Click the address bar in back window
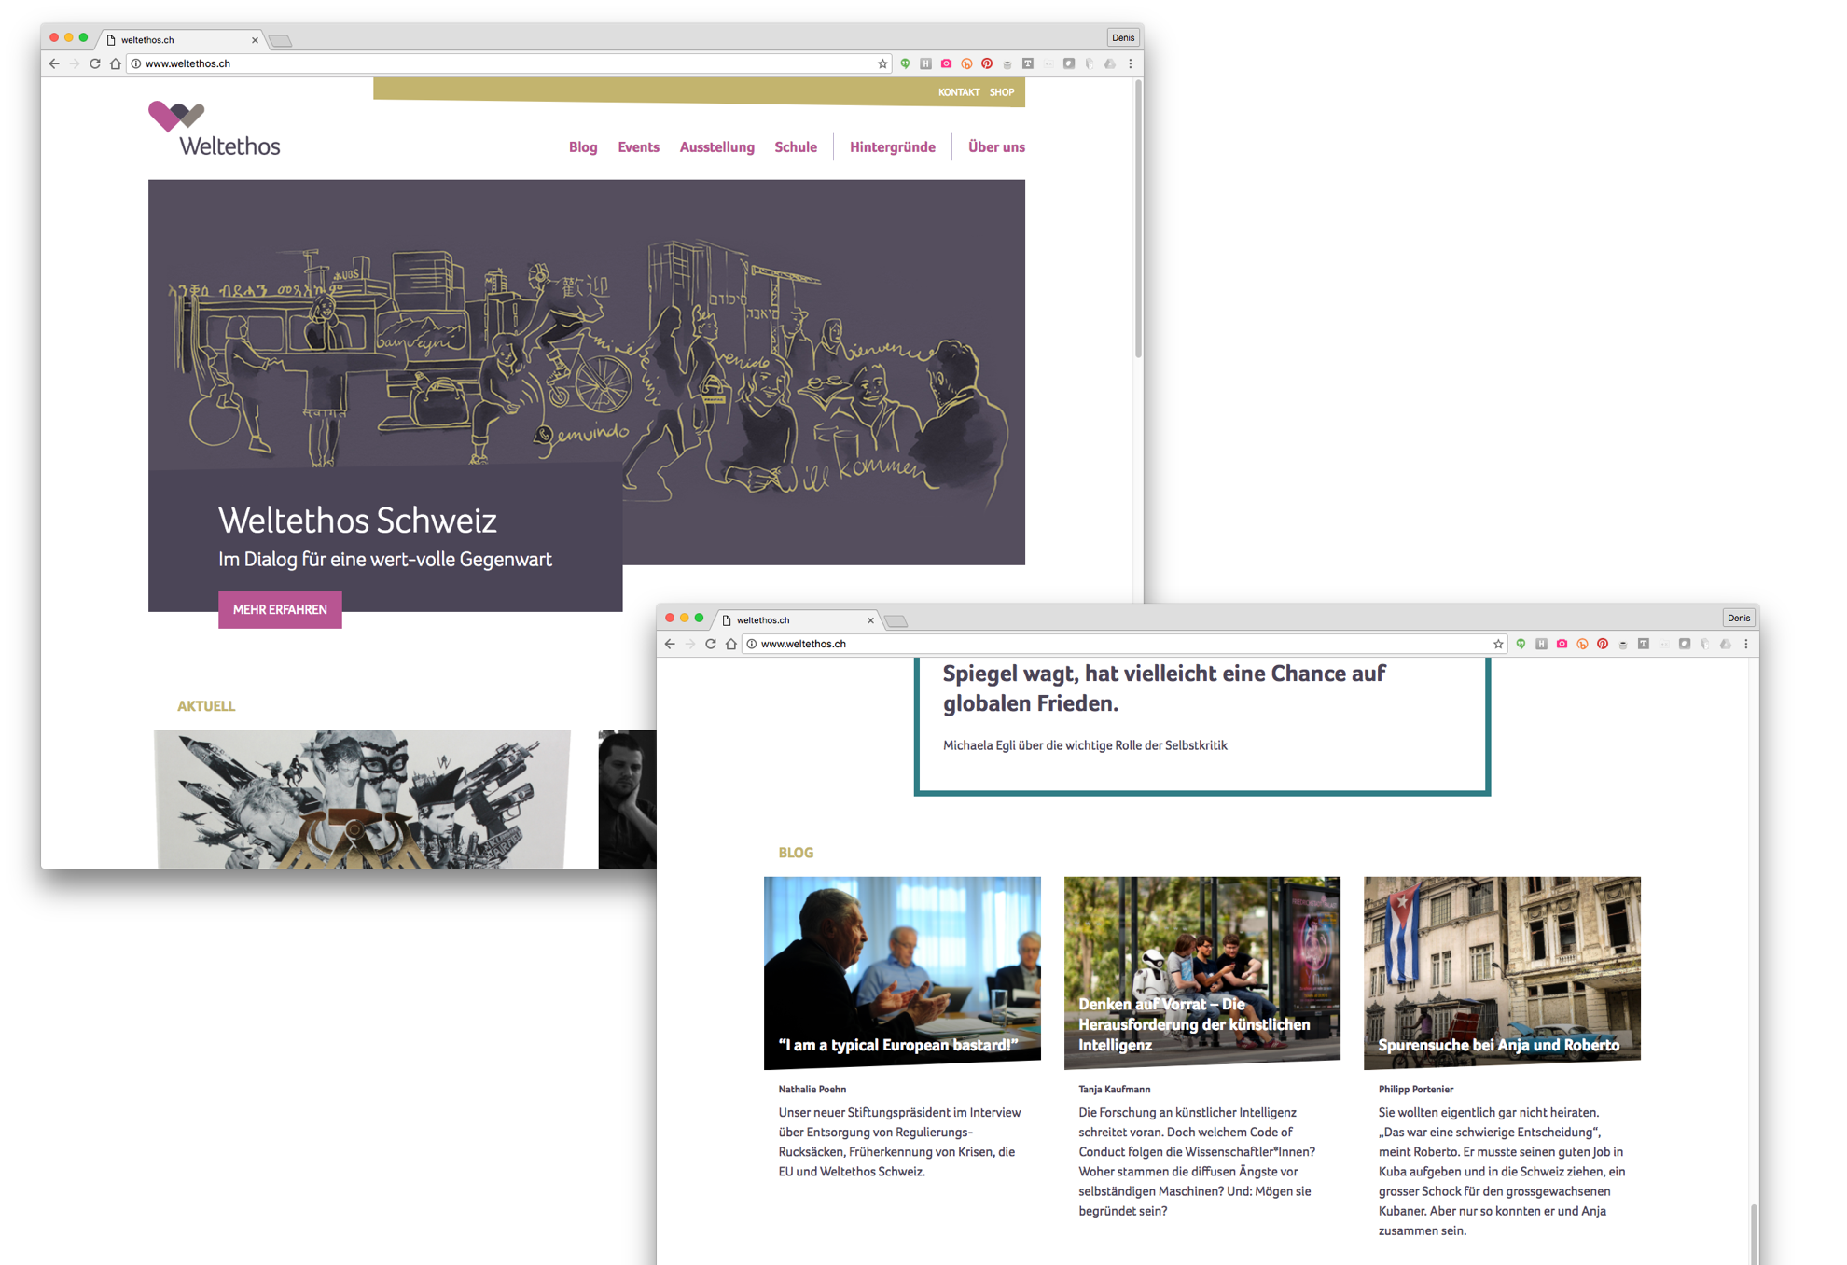The width and height of the screenshot is (1847, 1265). point(504,63)
